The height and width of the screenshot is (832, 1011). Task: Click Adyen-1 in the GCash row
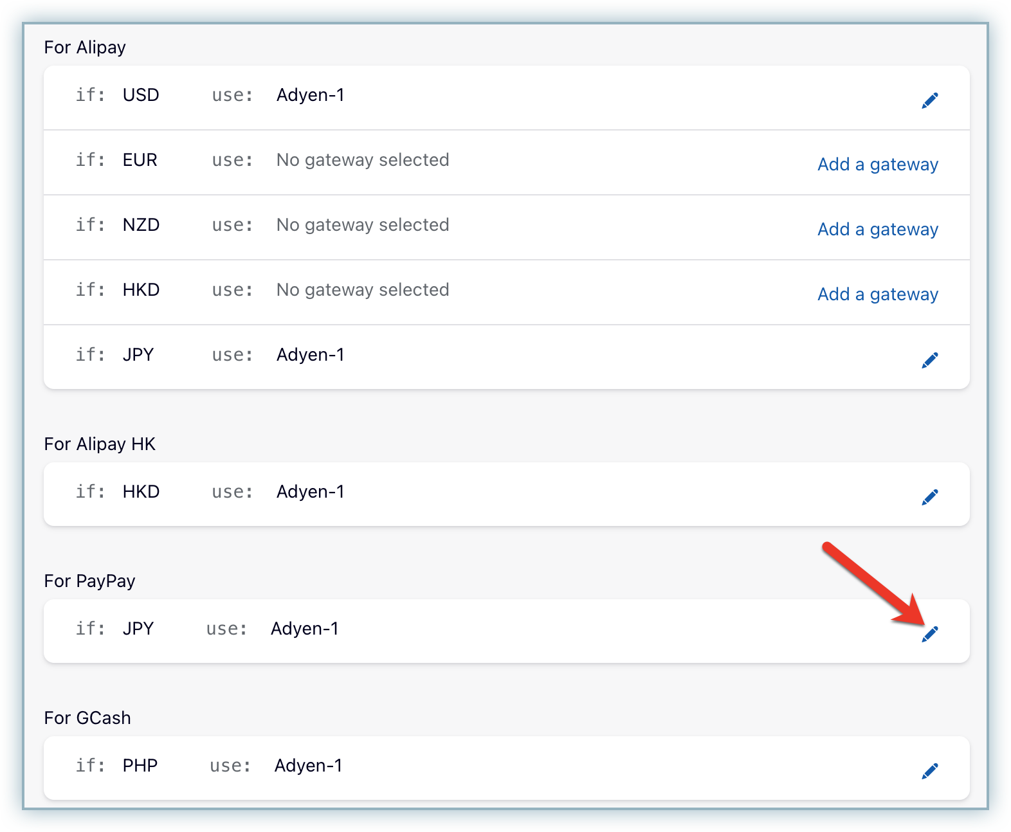309,766
